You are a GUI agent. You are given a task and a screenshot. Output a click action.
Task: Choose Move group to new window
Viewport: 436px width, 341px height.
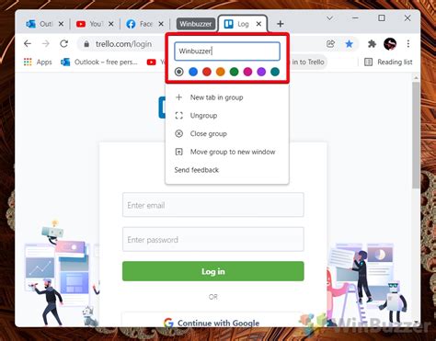[227, 152]
